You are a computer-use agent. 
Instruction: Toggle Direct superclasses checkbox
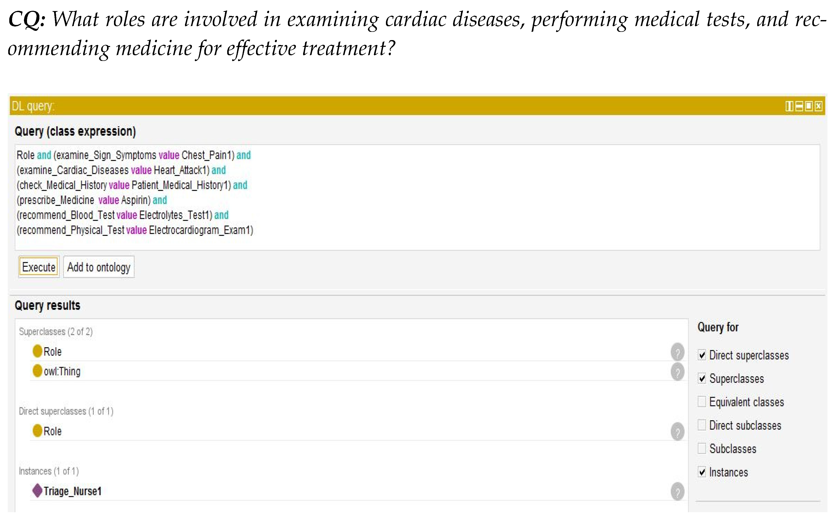pos(702,355)
